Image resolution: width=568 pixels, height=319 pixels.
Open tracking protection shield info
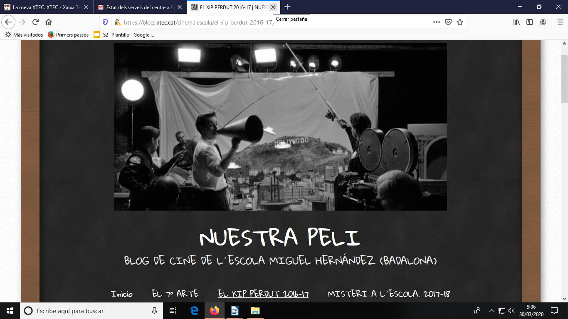coord(105,22)
